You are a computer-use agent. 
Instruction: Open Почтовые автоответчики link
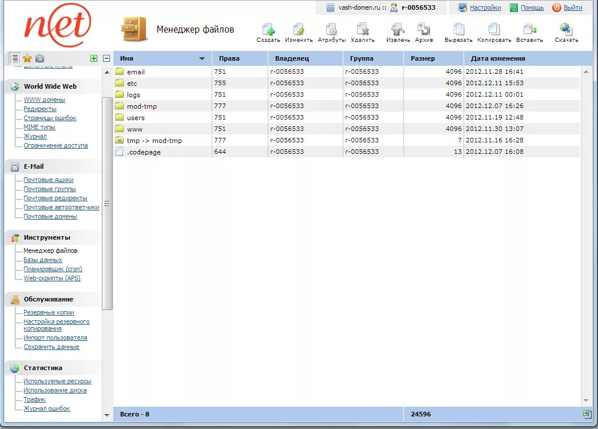tap(61, 207)
